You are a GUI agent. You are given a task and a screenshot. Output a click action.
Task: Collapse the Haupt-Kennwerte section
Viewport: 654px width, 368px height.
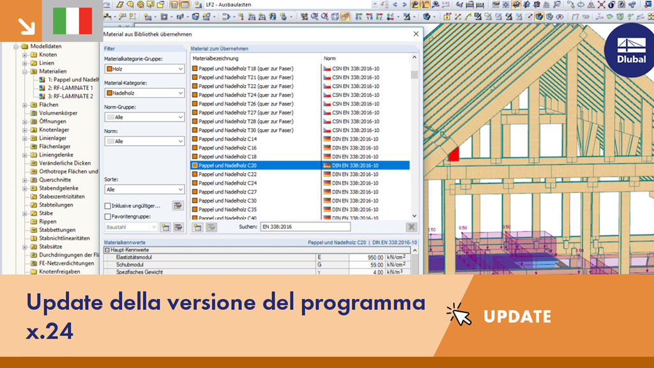107,250
